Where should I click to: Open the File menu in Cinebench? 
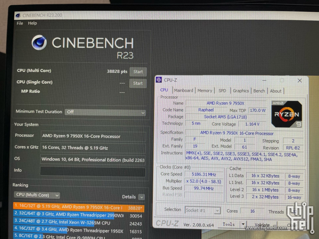click(20, 23)
